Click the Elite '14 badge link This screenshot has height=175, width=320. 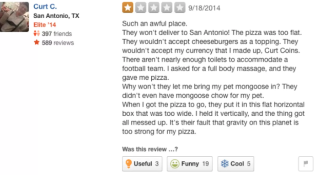(x=45, y=25)
